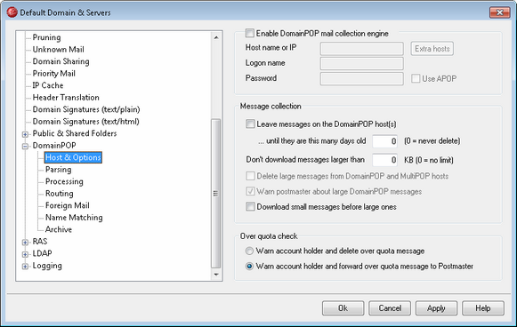Screen dimensions: 517x327
Task: Select Priority Mail tree item
Action: 53,74
